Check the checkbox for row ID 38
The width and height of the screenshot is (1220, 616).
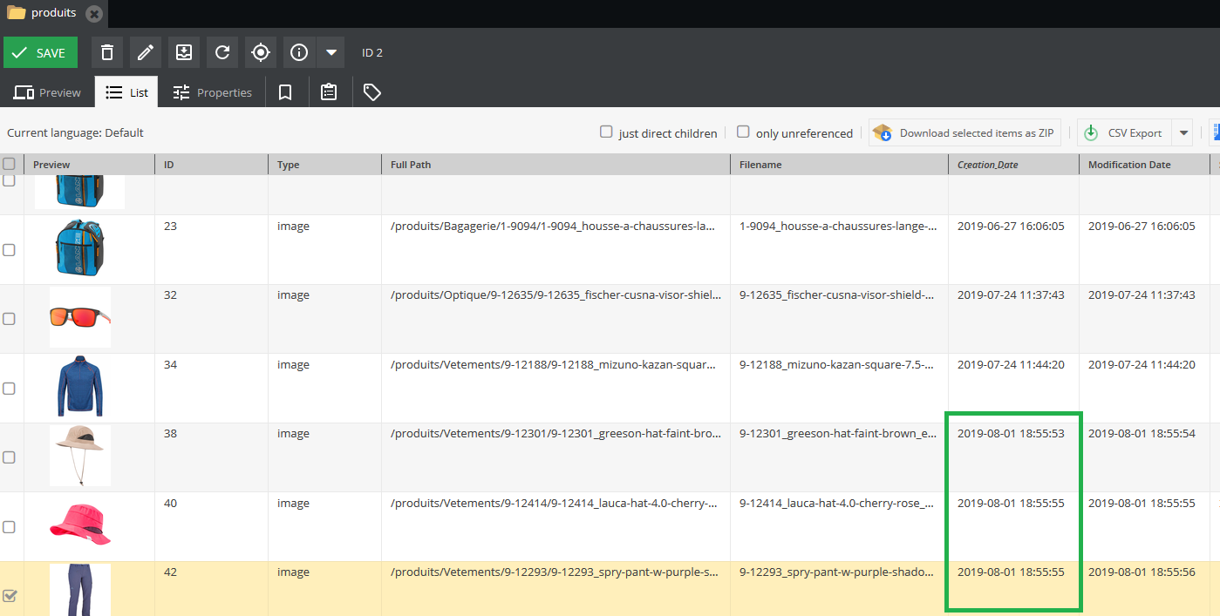tap(9, 457)
